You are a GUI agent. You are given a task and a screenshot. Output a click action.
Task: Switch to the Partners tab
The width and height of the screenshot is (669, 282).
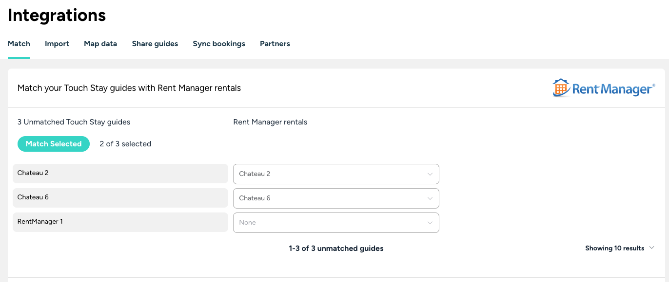coord(275,44)
